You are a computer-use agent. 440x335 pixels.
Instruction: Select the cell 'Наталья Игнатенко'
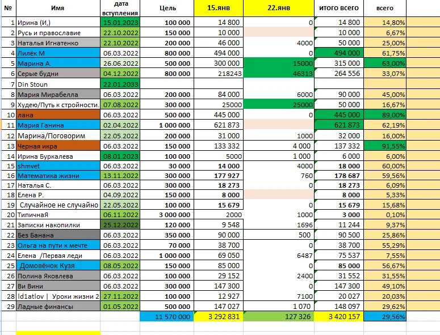(58, 43)
